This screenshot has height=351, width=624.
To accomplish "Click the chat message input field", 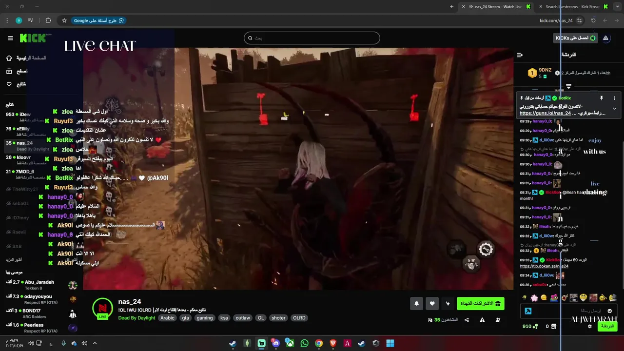I will click(568, 311).
